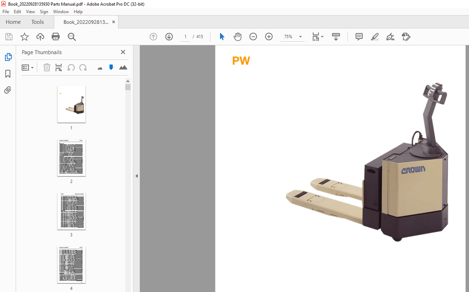
Task: Enable scrolling page display mode
Action: click(336, 36)
